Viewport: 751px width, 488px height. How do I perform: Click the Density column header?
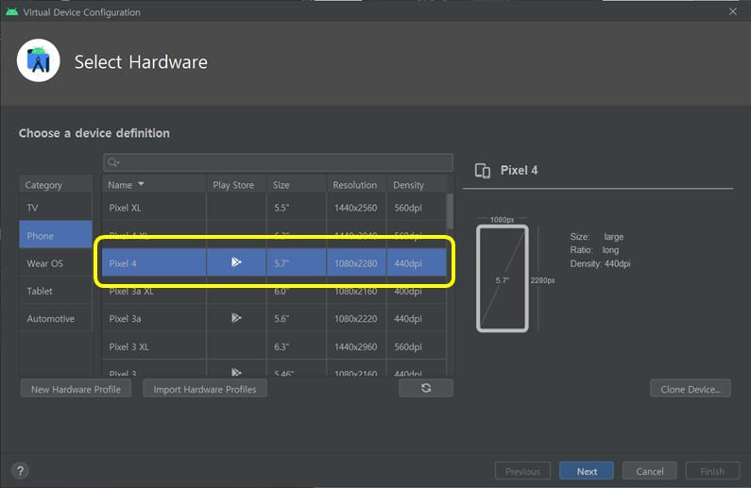click(417, 185)
